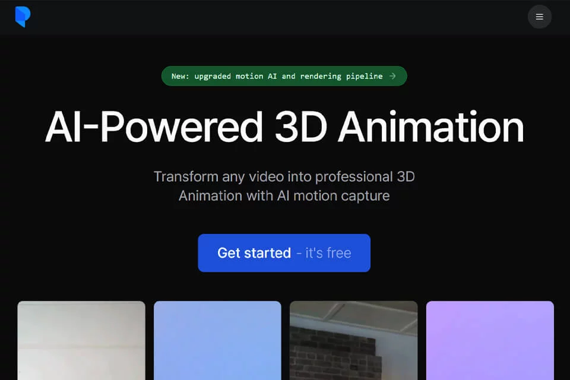Click the "Animation with AI motion capture" line

click(284, 196)
